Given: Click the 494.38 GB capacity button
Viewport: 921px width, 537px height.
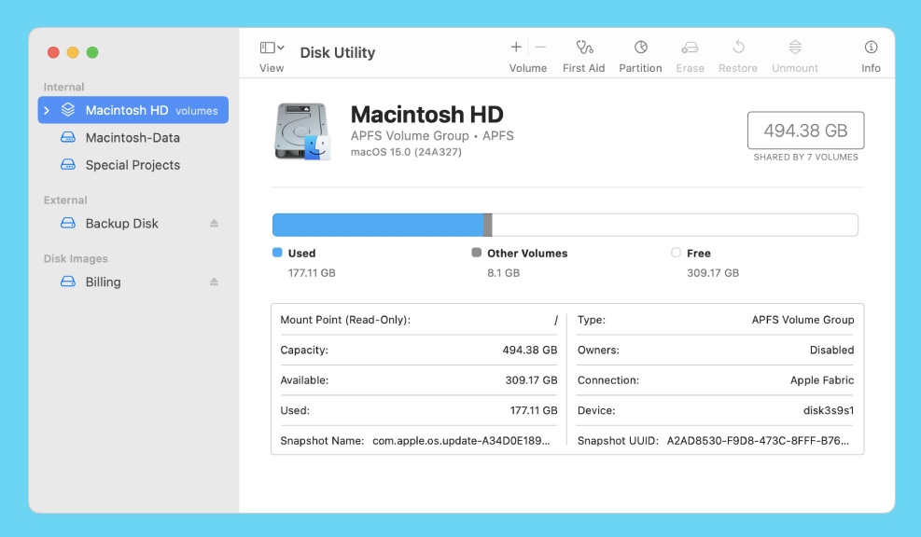Looking at the screenshot, I should [805, 131].
